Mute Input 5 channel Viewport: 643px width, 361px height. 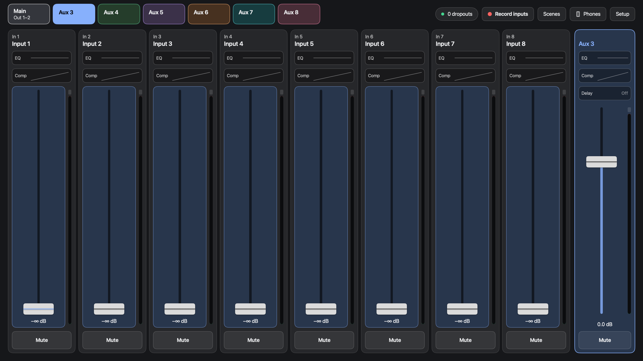coord(324,340)
